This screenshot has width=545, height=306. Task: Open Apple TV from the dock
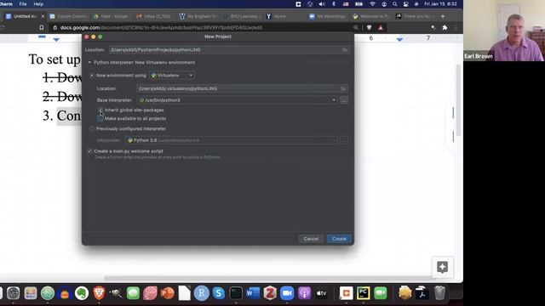tap(321, 293)
